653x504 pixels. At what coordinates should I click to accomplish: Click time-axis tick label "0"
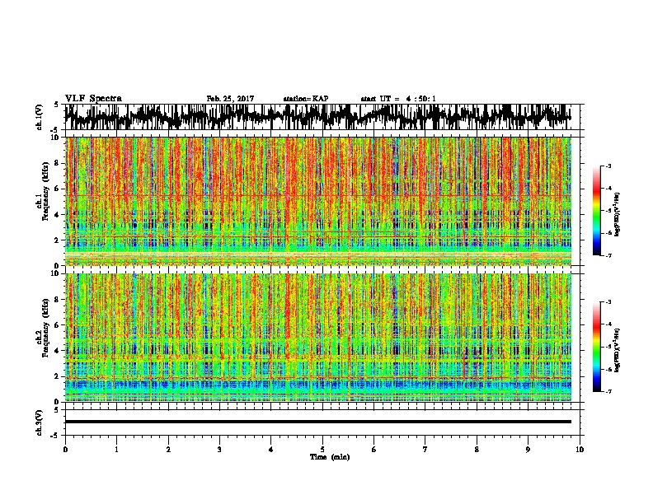click(65, 450)
